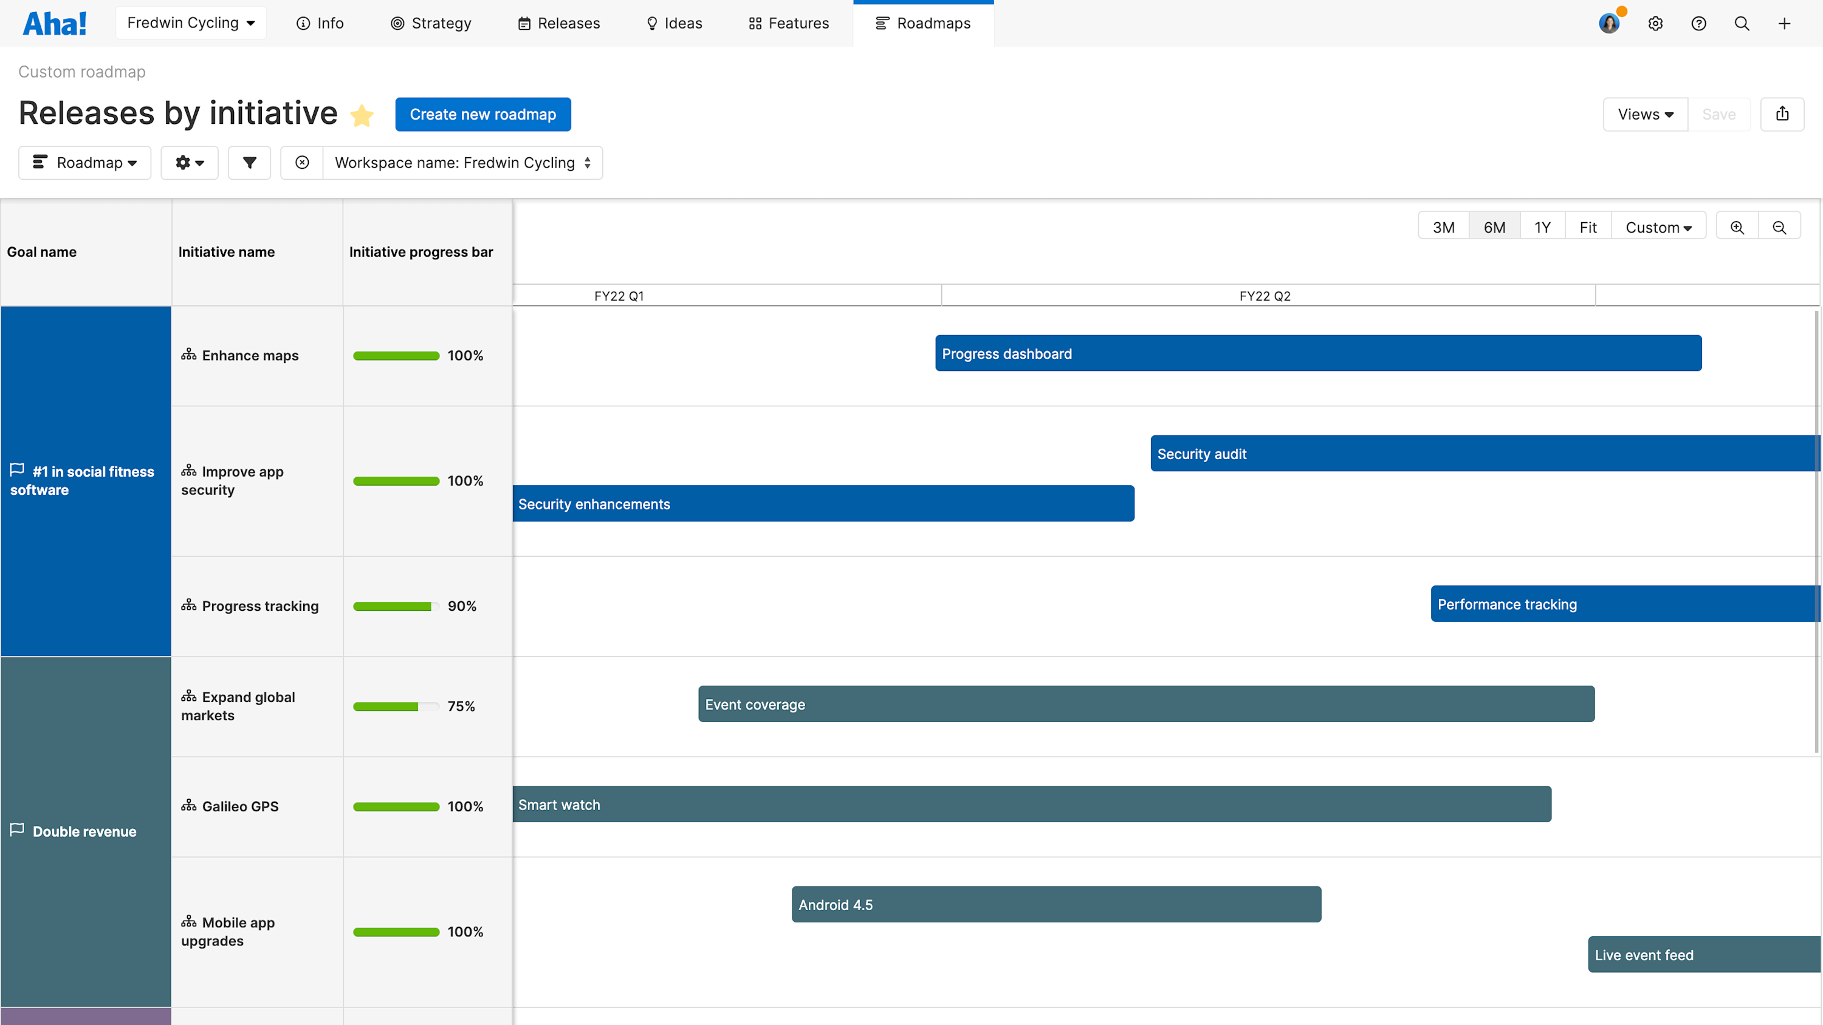
Task: Open the Fredwin Cycling workspace switcher
Action: pyautogui.click(x=190, y=22)
